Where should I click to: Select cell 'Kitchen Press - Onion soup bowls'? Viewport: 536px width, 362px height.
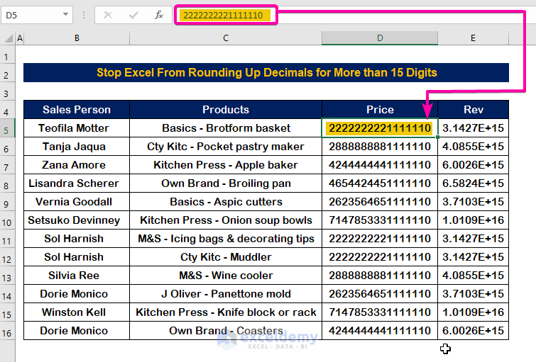pos(226,220)
